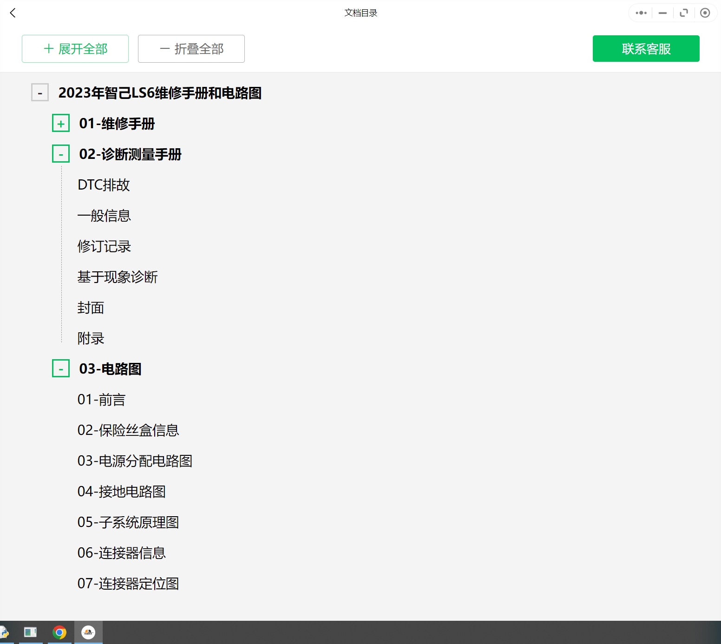Viewport: 721px width, 644px height.
Task: Open the three-dot more options menu
Action: click(x=640, y=13)
